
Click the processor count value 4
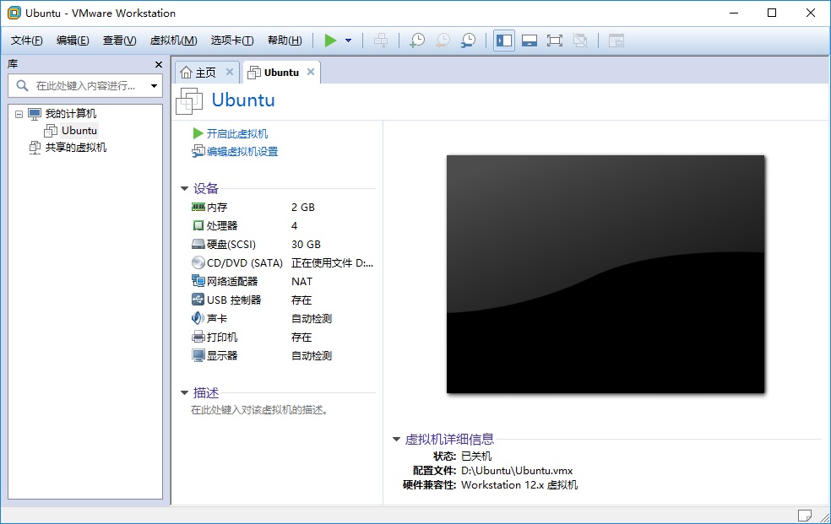click(294, 226)
